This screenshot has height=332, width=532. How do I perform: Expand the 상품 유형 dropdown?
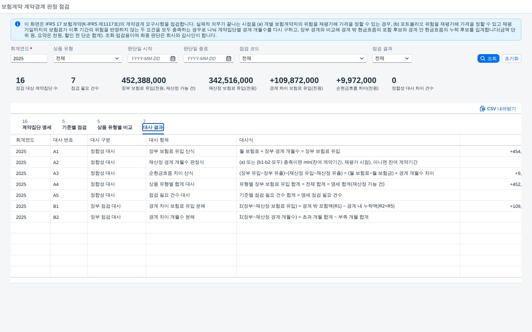pos(88,58)
